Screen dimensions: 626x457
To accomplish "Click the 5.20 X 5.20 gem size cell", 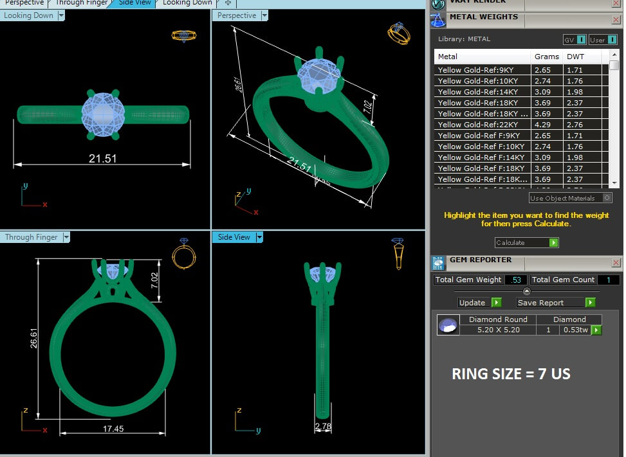I will [x=498, y=330].
